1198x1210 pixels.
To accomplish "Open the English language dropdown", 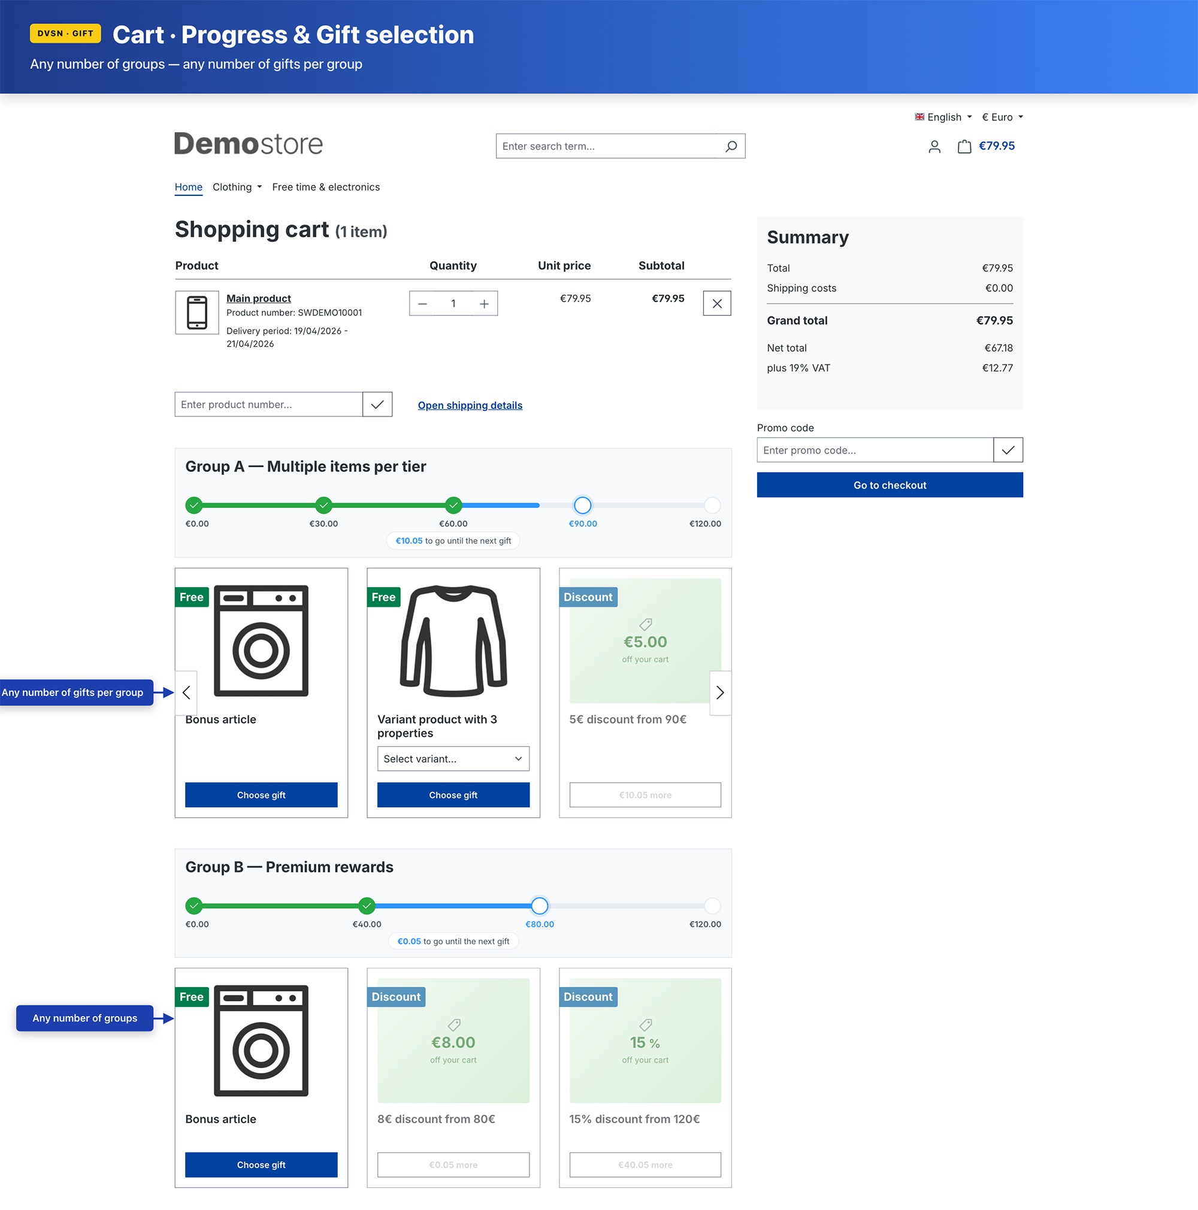I will click(x=942, y=117).
